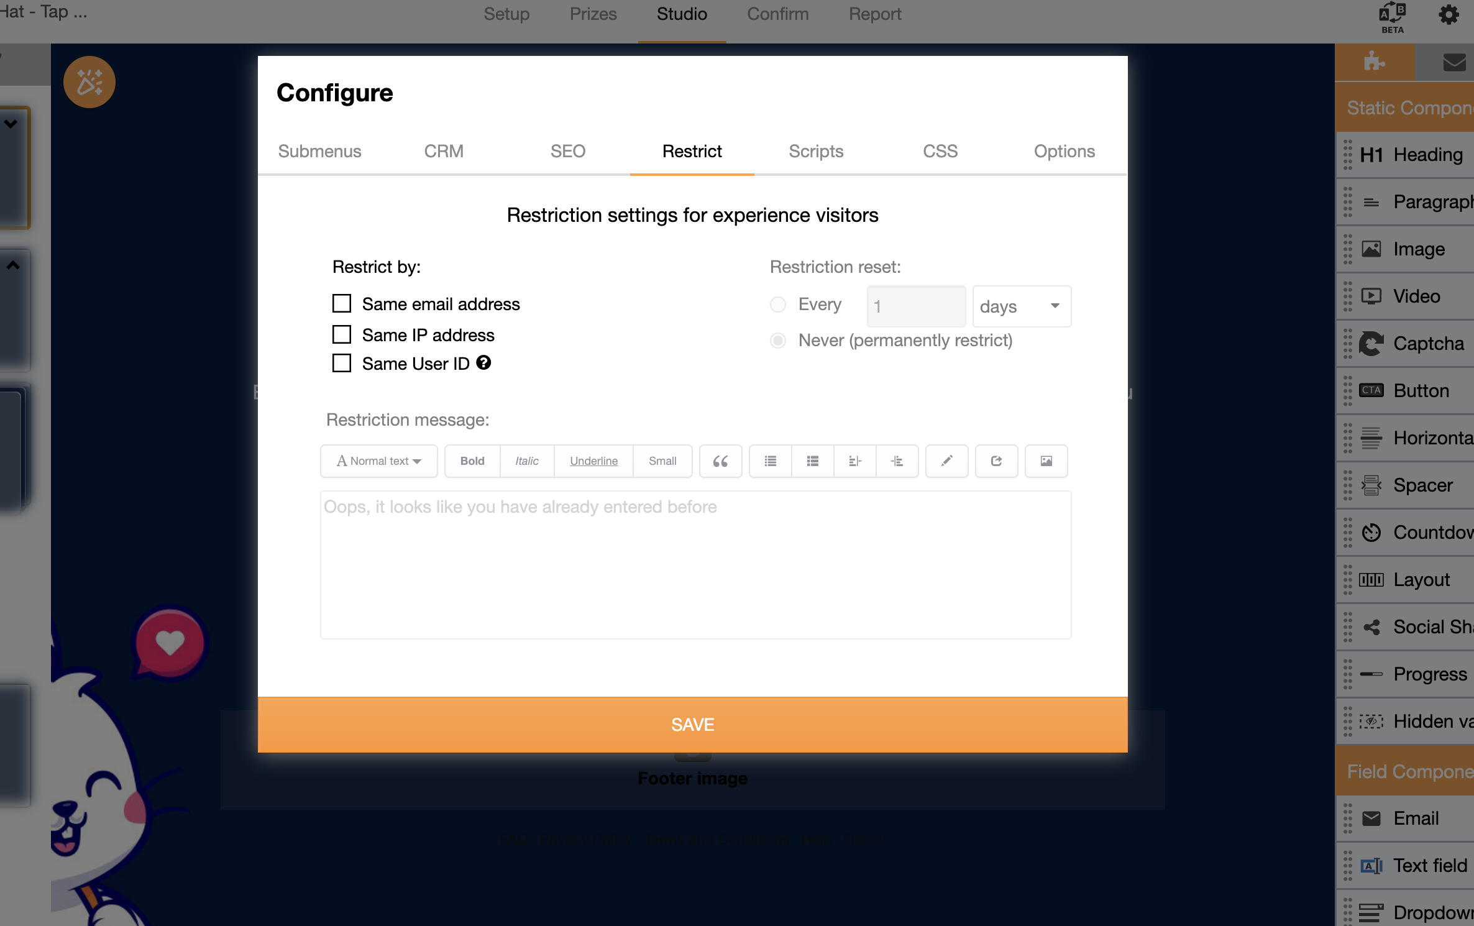Click the confetti party icon button
This screenshot has width=1474, height=926.
[x=89, y=82]
